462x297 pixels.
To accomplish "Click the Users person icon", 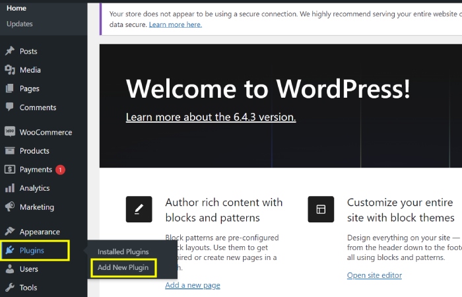I will coord(10,269).
